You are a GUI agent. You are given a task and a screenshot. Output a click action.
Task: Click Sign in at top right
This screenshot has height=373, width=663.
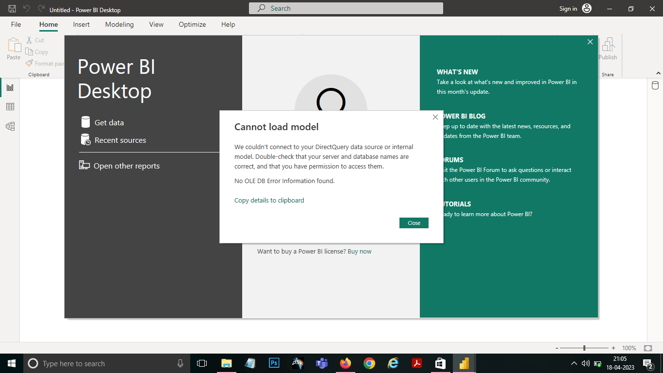(568, 9)
